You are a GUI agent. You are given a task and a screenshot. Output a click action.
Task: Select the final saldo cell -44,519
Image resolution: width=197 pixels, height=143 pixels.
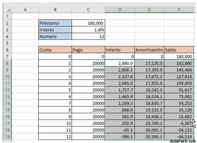tap(179, 137)
